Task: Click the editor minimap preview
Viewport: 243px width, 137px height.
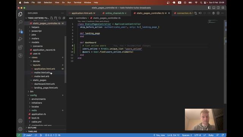Action: (213, 21)
